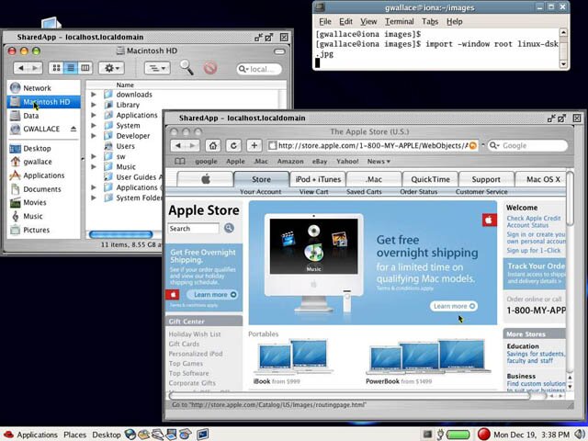The width and height of the screenshot is (588, 441).
Task: Open the Finder path dropdown button
Action: point(157,68)
